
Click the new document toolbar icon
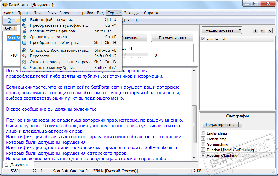point(10,20)
